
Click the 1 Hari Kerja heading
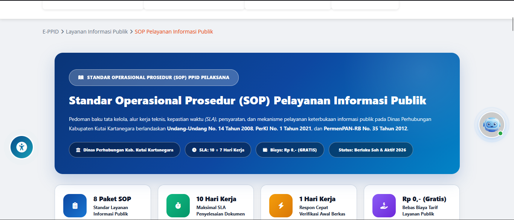317,199
